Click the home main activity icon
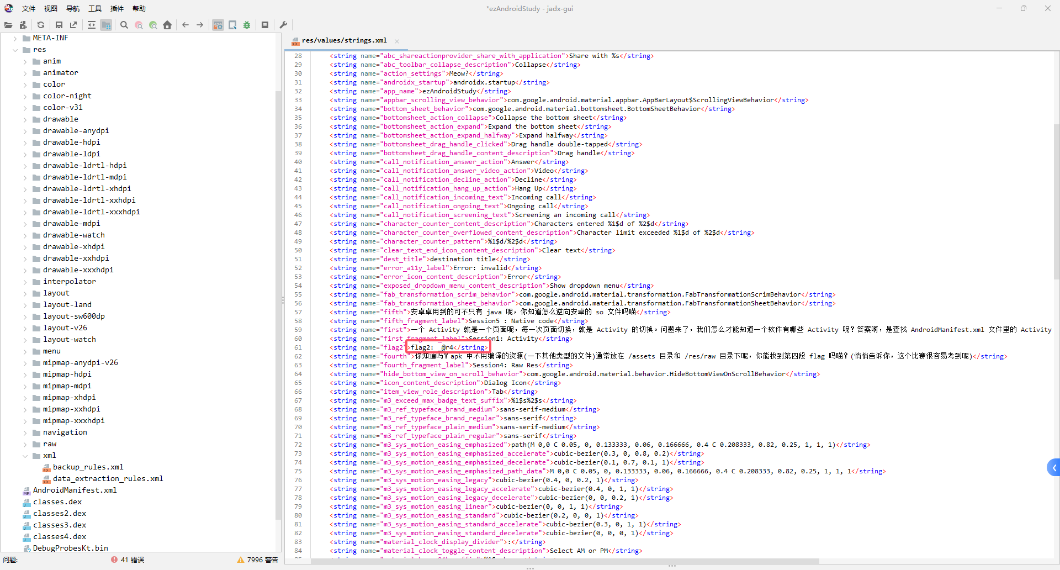Viewport: 1060px width, 570px height. pos(167,25)
